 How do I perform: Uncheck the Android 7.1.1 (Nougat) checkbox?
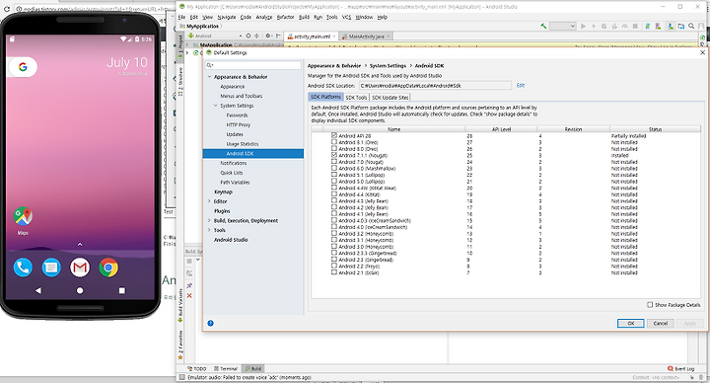coord(334,155)
